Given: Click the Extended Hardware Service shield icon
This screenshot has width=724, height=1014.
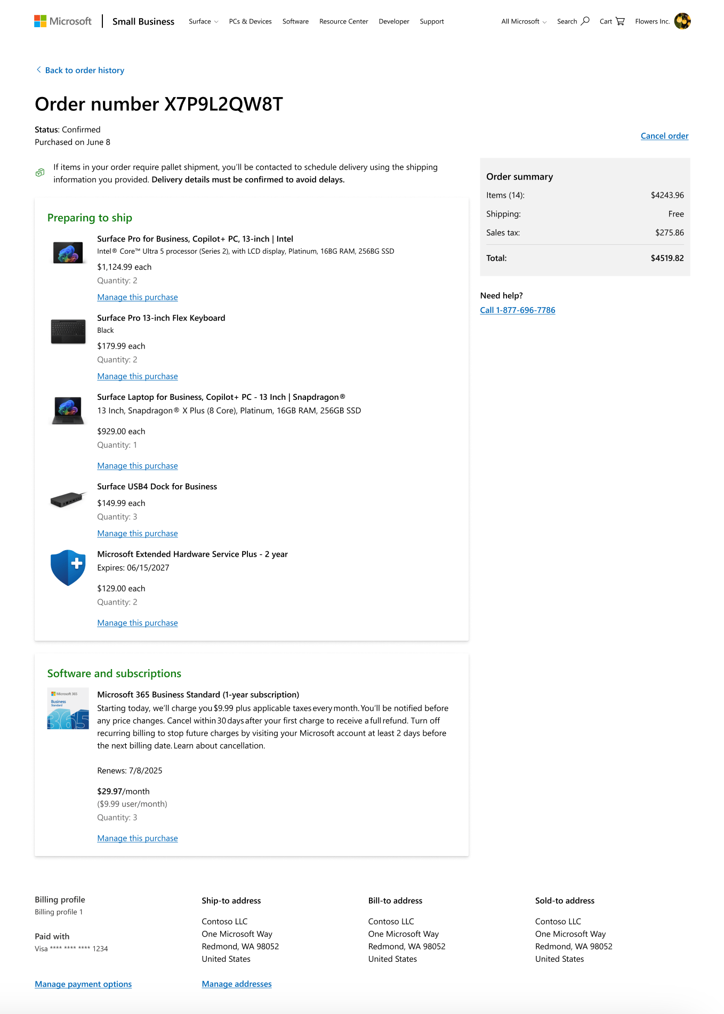Looking at the screenshot, I should (68, 568).
